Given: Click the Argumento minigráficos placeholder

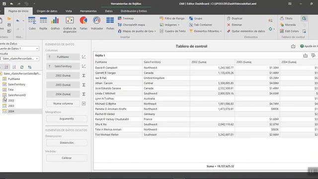Looking at the screenshot, I should (x=67, y=119).
